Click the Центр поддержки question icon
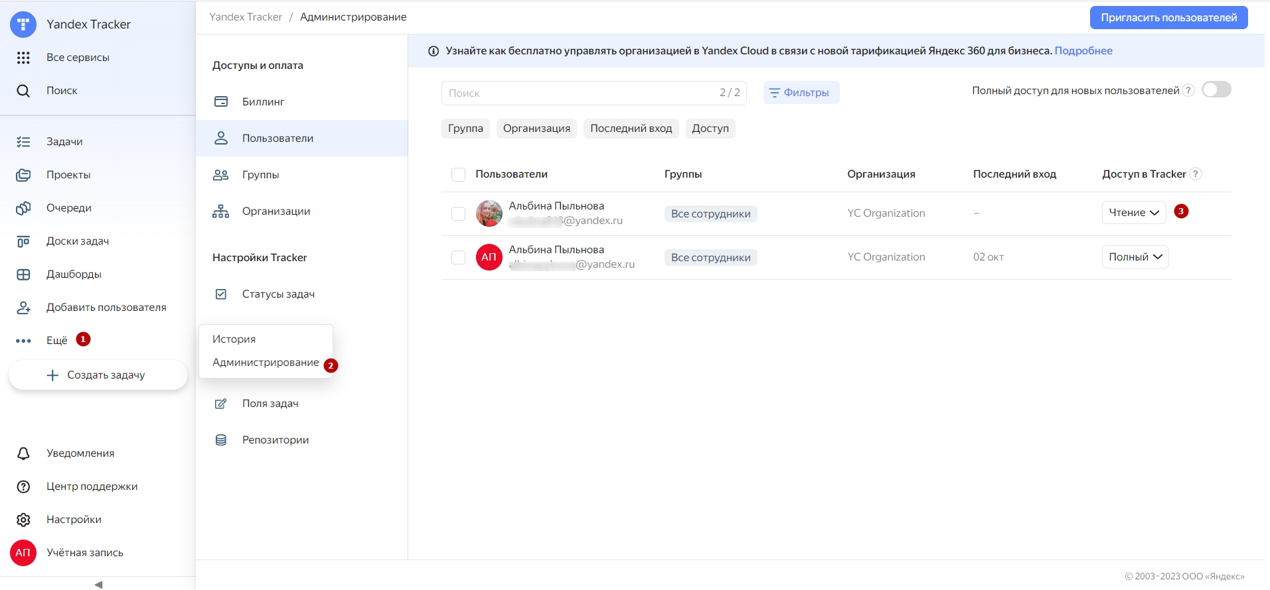Image resolution: width=1270 pixels, height=590 pixels. [23, 487]
